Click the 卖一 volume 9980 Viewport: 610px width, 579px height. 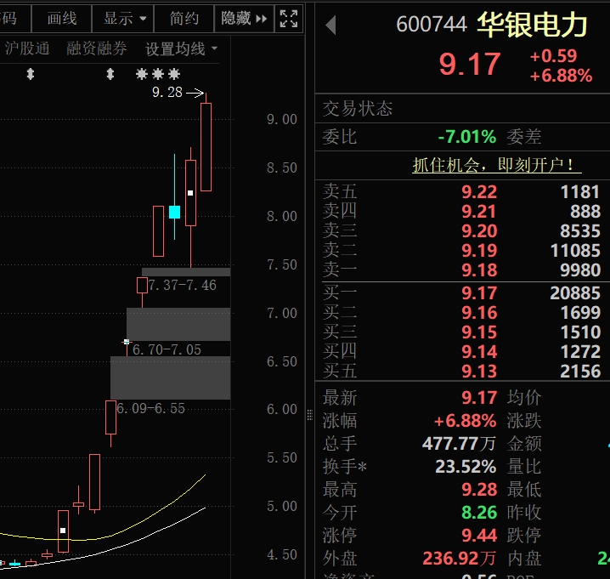point(580,270)
